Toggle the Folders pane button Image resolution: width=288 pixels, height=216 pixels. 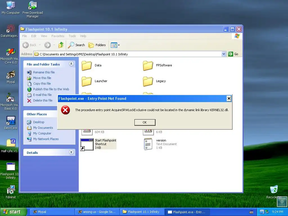coord(97,45)
